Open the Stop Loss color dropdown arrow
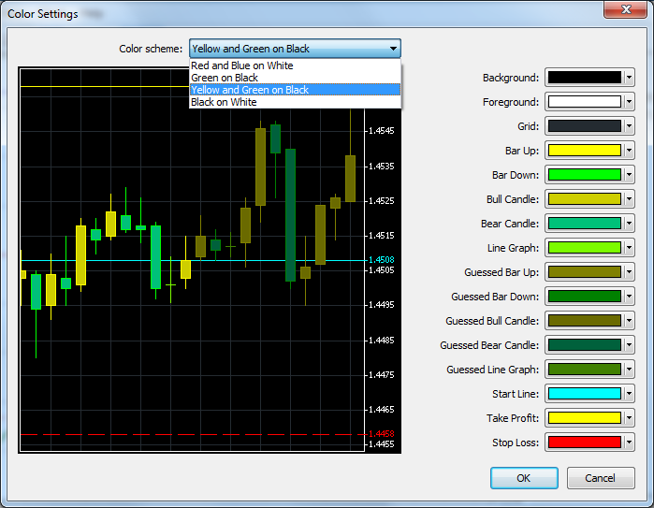The image size is (654, 508). click(x=629, y=443)
